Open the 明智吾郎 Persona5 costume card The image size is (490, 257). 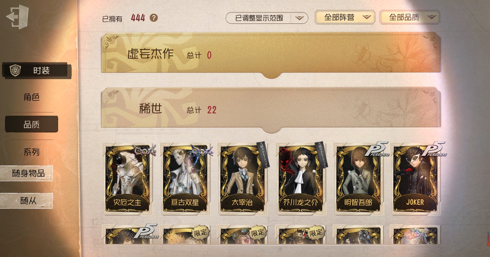click(x=358, y=179)
